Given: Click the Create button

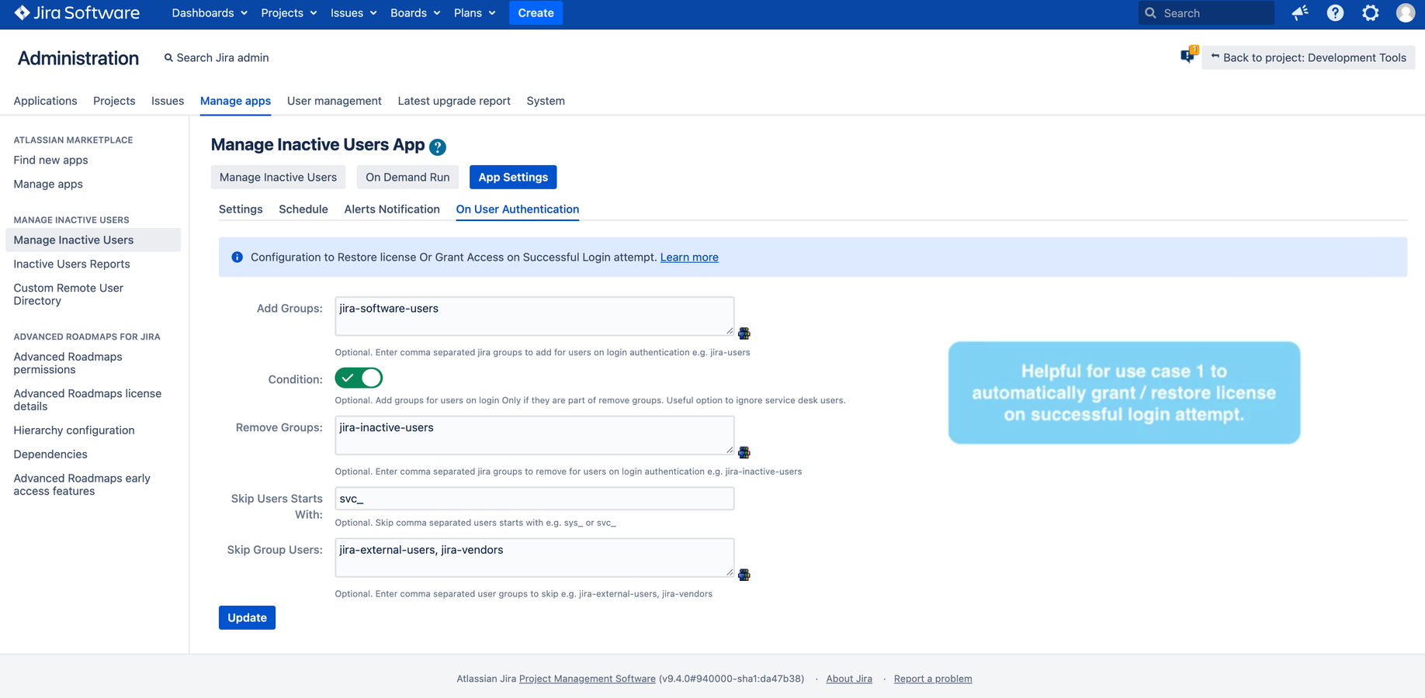Looking at the screenshot, I should 536,13.
